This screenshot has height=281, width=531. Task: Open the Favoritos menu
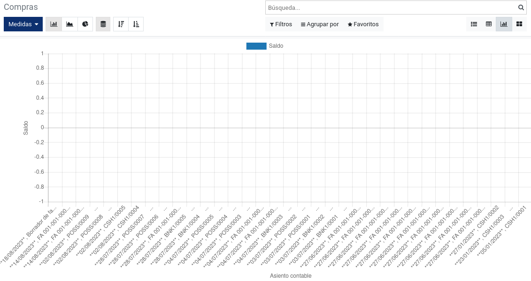pos(363,24)
